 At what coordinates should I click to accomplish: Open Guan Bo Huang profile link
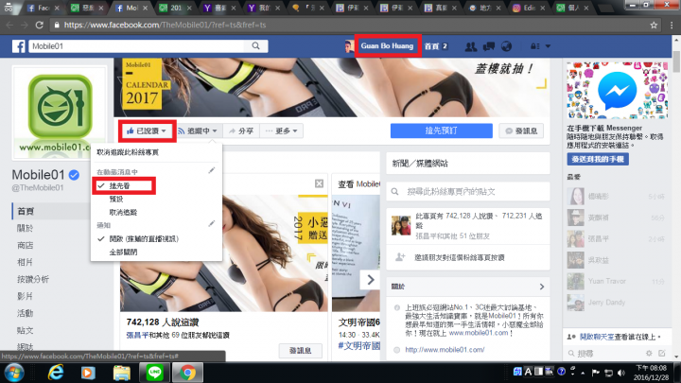click(387, 45)
